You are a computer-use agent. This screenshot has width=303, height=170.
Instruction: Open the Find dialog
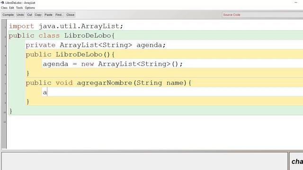pyautogui.click(x=59, y=15)
